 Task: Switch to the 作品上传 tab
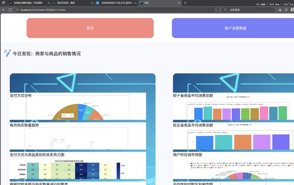tap(116, 3)
